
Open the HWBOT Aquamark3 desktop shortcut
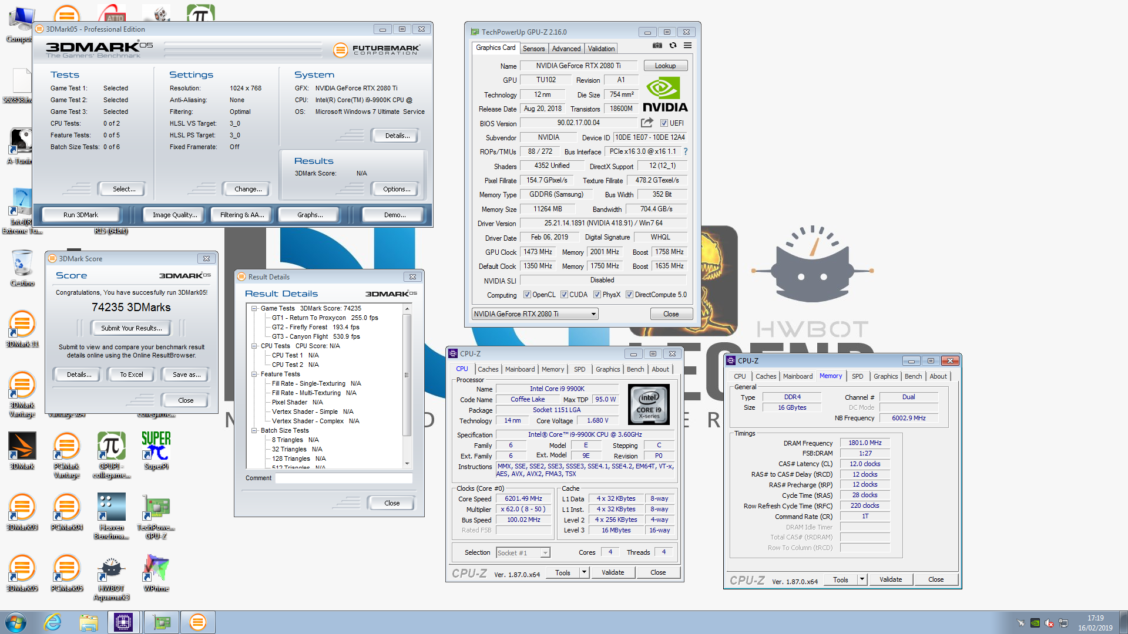tap(112, 578)
